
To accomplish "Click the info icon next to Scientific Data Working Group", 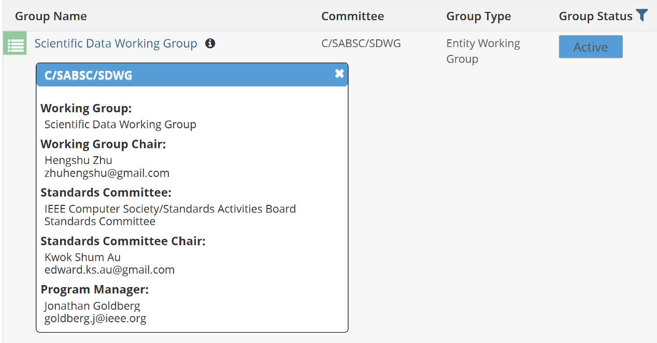I will [x=210, y=43].
